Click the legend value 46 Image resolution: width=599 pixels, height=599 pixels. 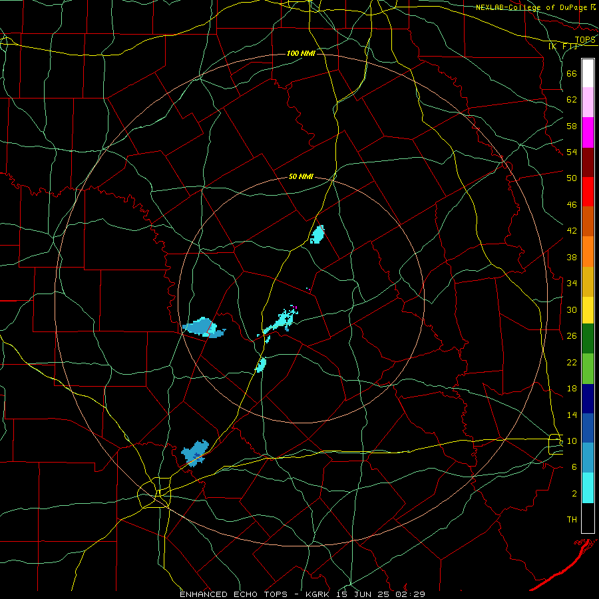[572, 205]
